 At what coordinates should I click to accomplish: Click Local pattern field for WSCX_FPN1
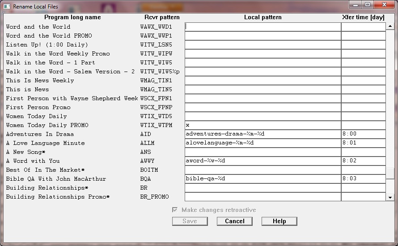[x=263, y=98]
